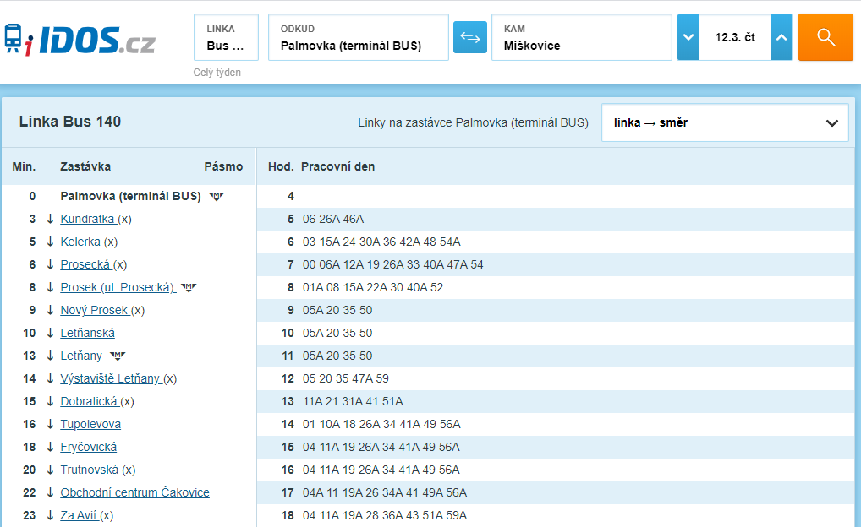
Task: Edit the KAM Miškovice input field
Action: coord(582,37)
